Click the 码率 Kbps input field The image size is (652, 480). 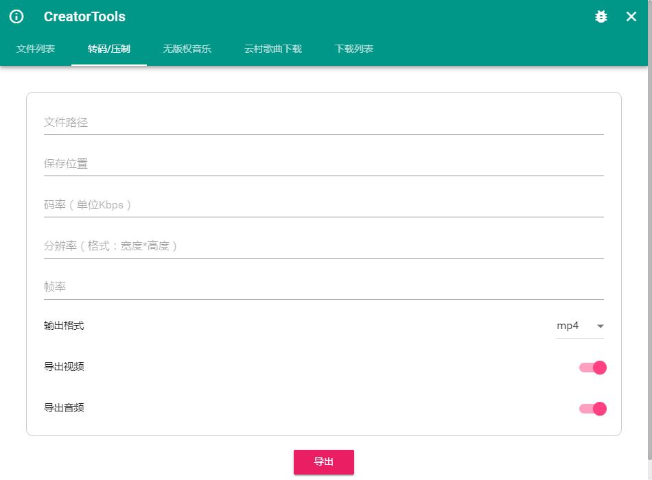(323, 205)
